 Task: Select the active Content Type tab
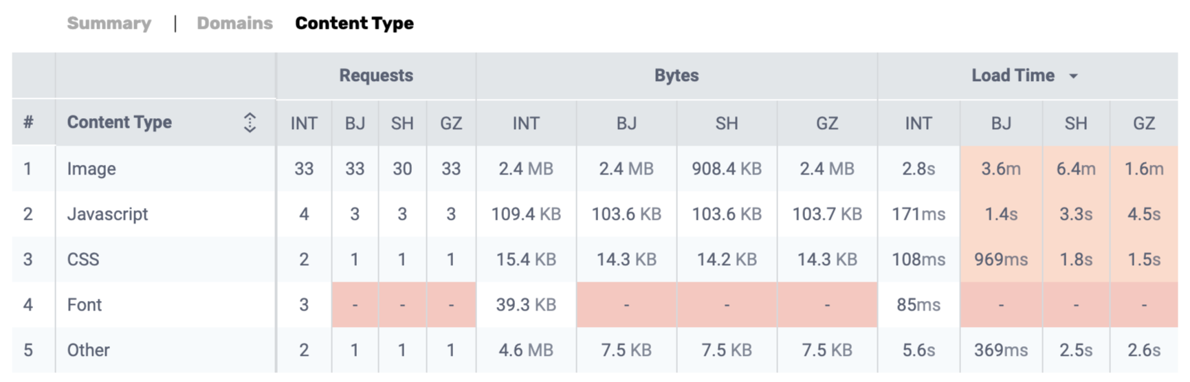coord(354,23)
